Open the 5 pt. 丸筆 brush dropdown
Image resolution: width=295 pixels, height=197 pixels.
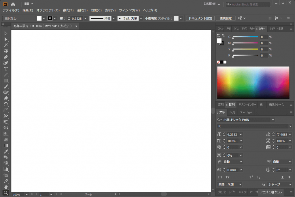click(141, 18)
